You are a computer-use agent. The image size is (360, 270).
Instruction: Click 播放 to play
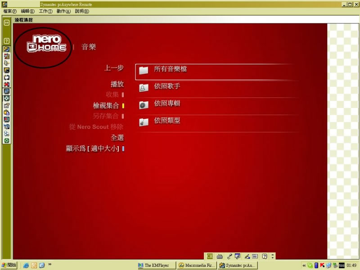pyautogui.click(x=117, y=84)
